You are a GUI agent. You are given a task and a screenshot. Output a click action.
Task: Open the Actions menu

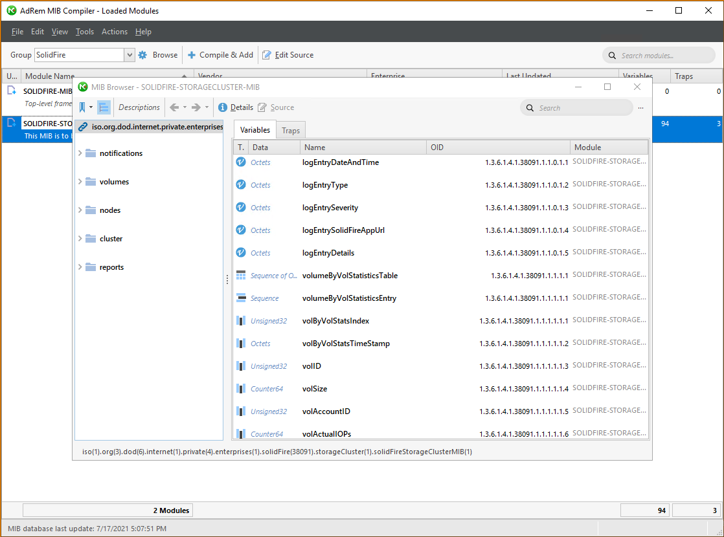pos(115,32)
